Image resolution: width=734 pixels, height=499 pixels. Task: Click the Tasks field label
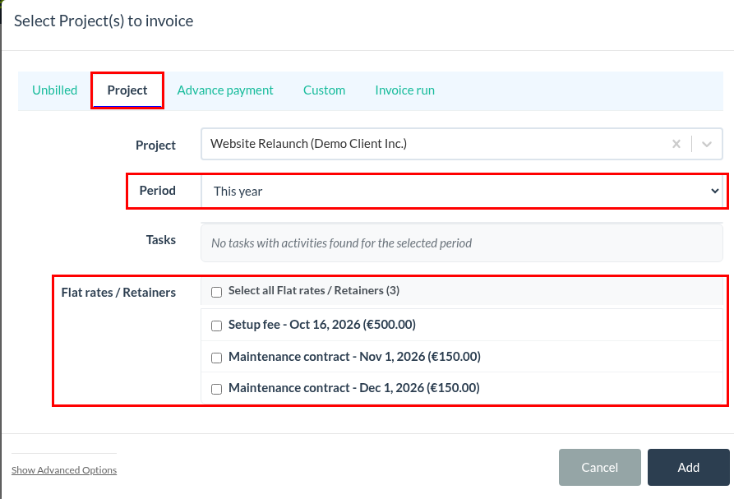[161, 240]
